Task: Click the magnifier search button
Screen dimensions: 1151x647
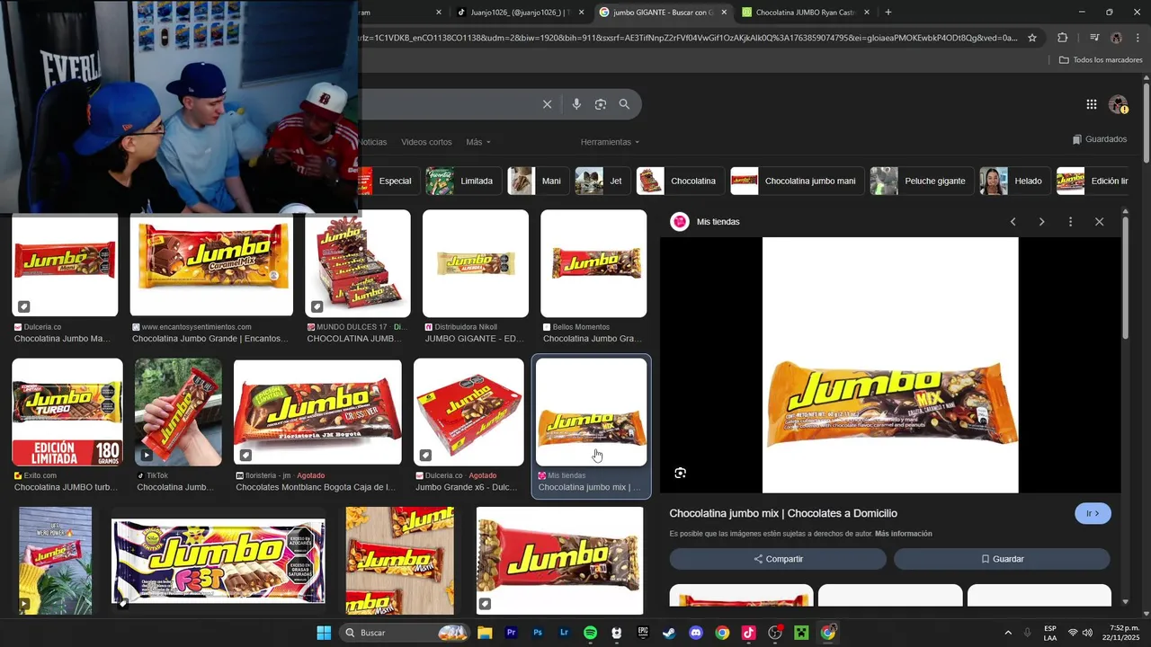Action: point(624,104)
